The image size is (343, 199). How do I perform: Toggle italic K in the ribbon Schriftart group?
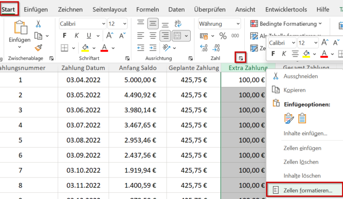pos(76,36)
